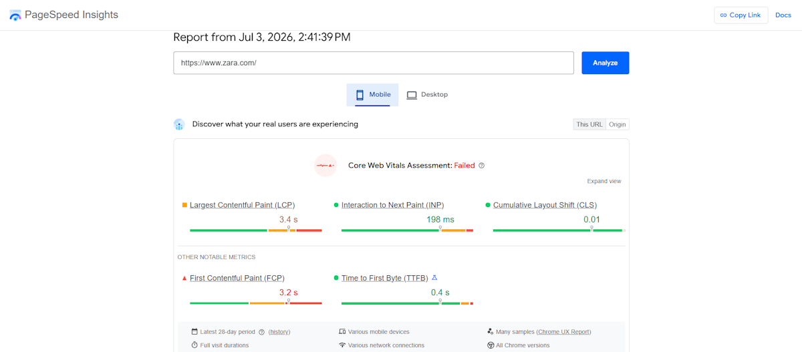Screen dimensions: 802x352
Task: Click the 0.01 CLS value
Action: click(591, 219)
